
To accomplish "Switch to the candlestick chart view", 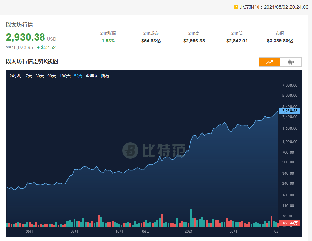I will [291, 62].
